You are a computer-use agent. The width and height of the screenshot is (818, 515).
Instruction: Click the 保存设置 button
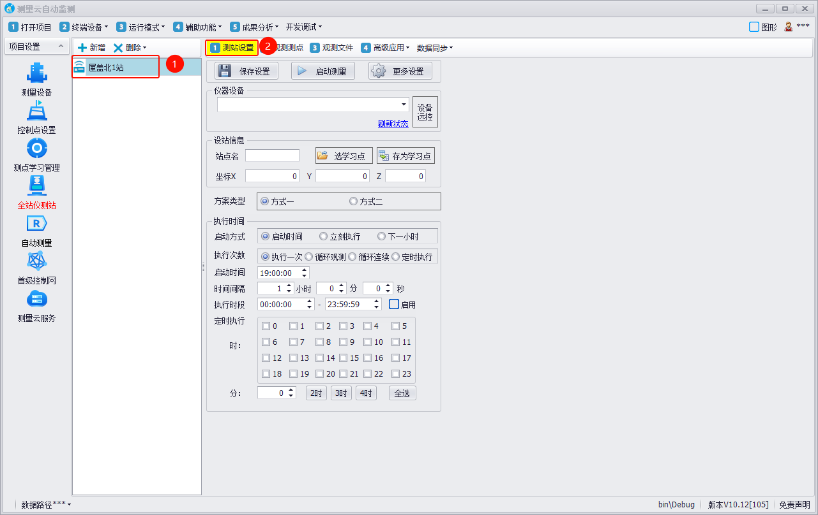(246, 71)
